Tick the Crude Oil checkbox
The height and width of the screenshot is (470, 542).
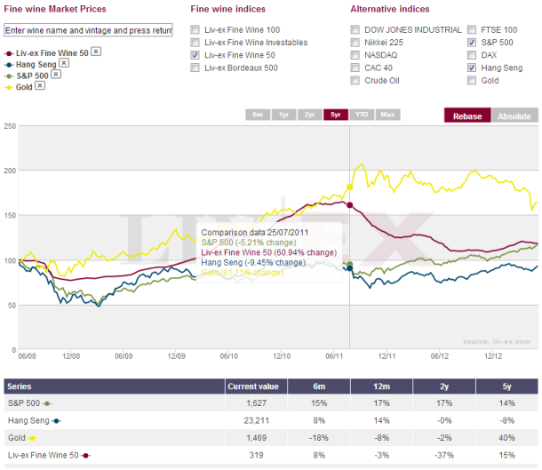(x=356, y=80)
